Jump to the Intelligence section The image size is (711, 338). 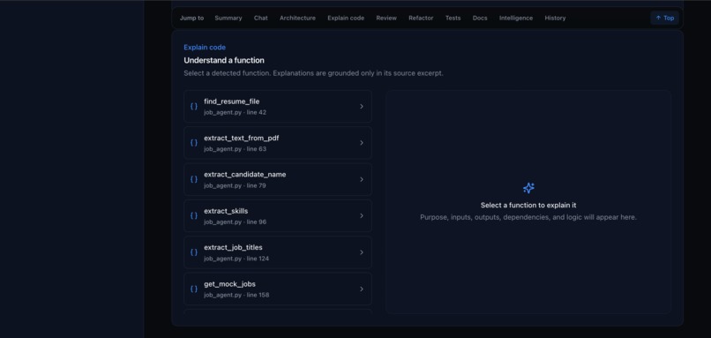coord(516,19)
